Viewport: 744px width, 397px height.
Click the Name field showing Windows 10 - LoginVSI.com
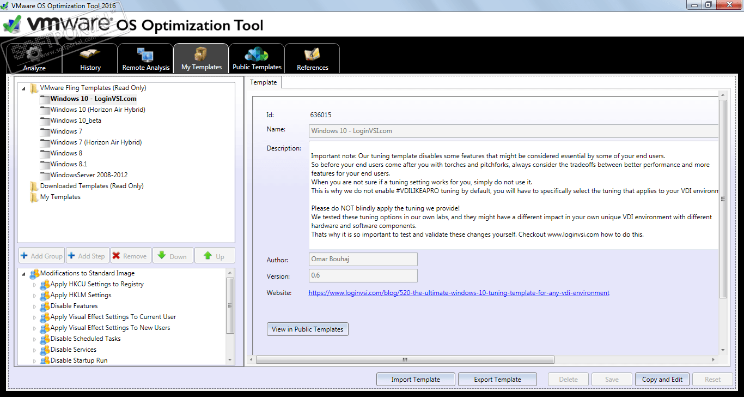point(514,131)
